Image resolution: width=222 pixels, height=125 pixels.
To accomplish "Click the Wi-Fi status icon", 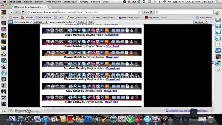I will point(164,2).
